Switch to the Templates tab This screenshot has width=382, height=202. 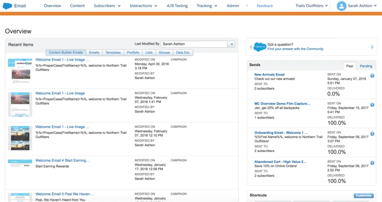(x=113, y=52)
